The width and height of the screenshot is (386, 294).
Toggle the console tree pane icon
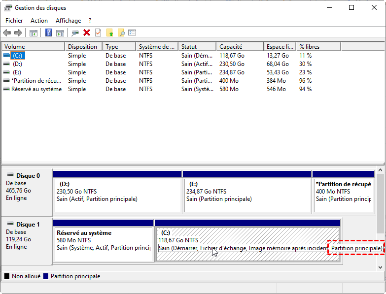pos(34,33)
